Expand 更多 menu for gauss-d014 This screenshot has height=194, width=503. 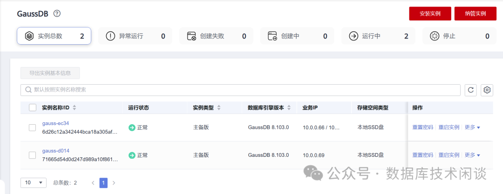pyautogui.click(x=472, y=155)
